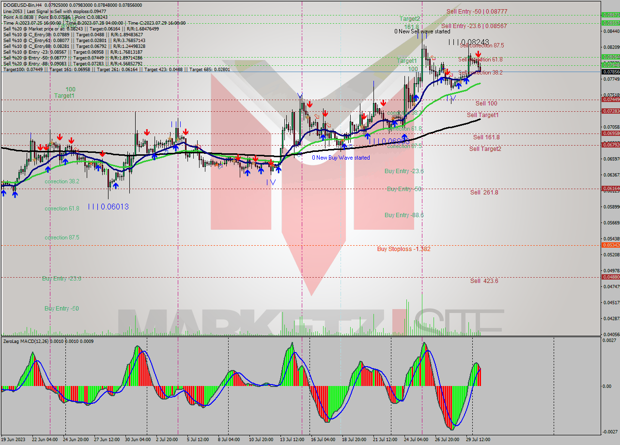The height and width of the screenshot is (445, 620).
Task: Click the 0.05899 price axis value
Action: (x=611, y=207)
